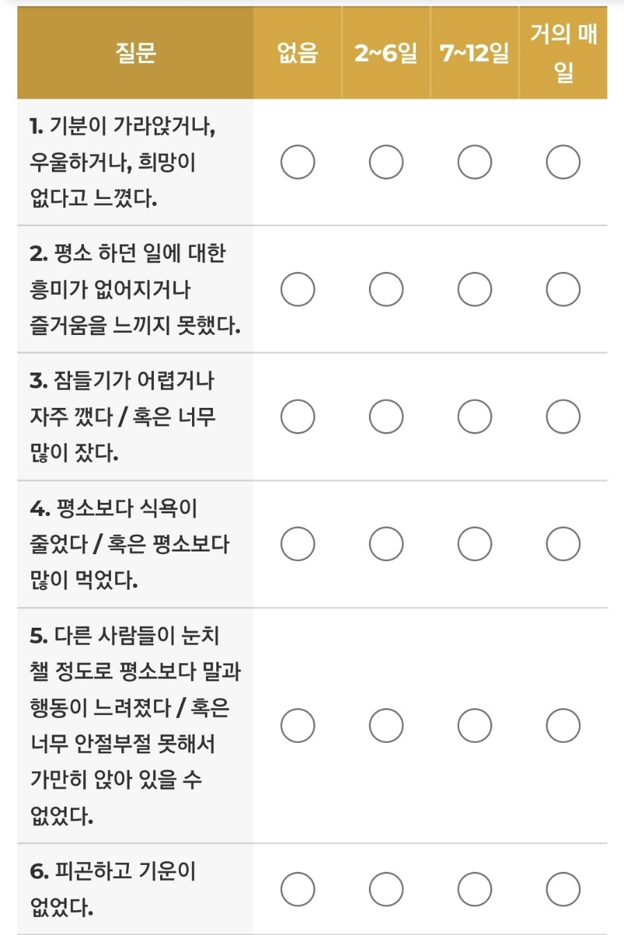Choose '거의 매일' for question 6
Viewport: 624px width, 935px height.
pyautogui.click(x=563, y=889)
